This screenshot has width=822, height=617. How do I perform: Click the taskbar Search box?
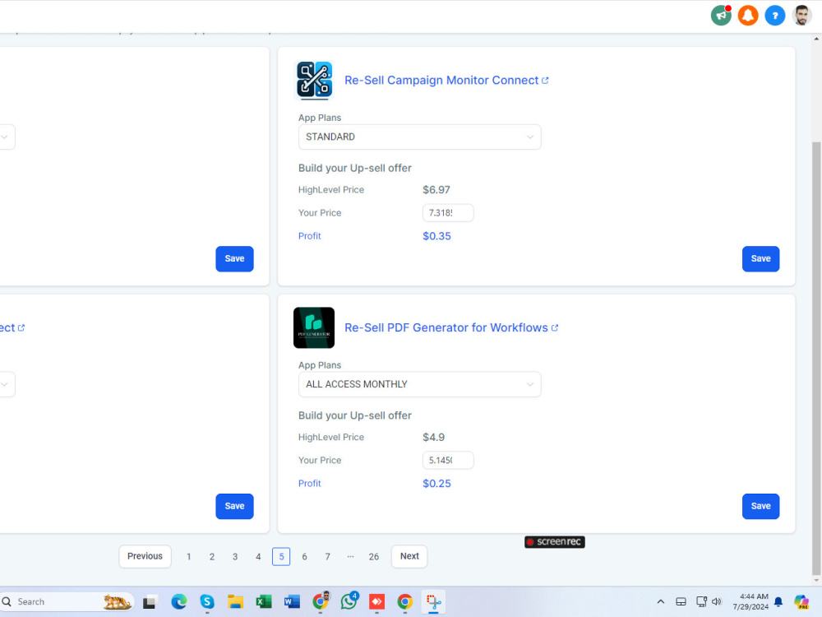coord(67,602)
